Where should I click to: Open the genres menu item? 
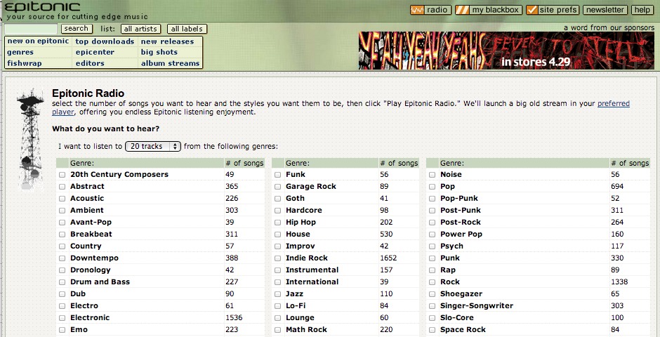(x=20, y=52)
